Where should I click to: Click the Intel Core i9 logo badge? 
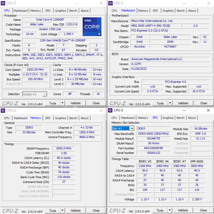(92, 27)
